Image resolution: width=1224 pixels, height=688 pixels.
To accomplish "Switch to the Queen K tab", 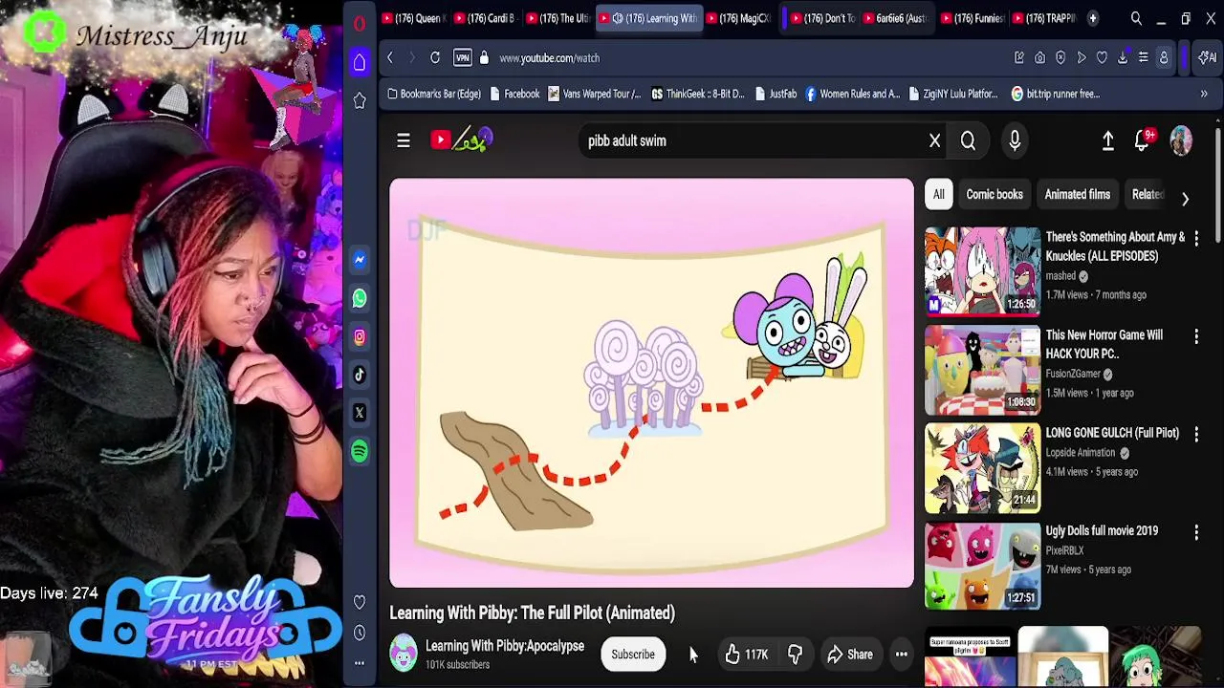I will pyautogui.click(x=412, y=18).
